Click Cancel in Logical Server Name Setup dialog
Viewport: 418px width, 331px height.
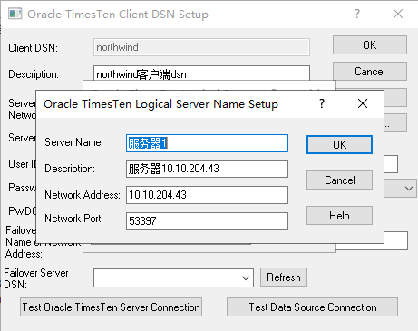point(339,180)
